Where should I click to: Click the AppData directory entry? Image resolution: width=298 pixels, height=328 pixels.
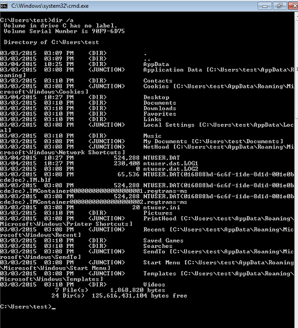(156, 64)
